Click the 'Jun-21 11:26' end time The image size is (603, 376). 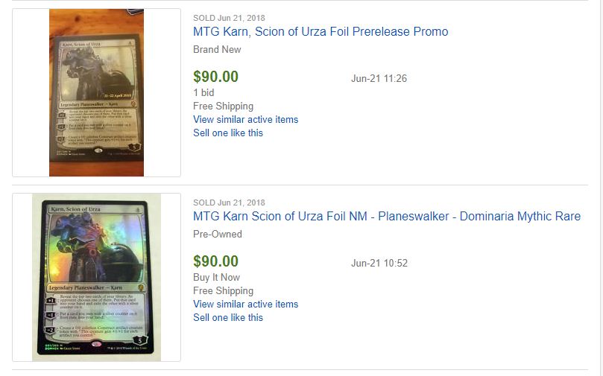pyautogui.click(x=379, y=78)
